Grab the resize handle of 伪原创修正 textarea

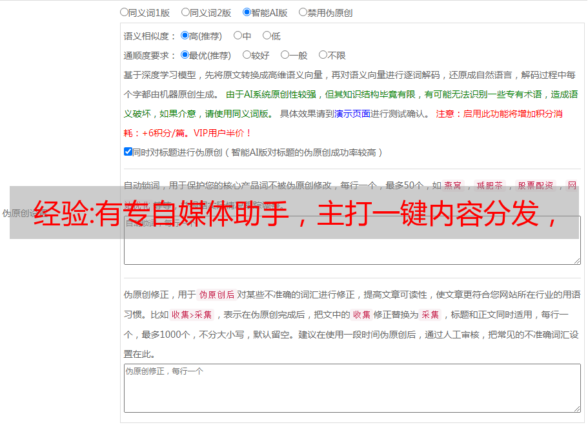[577, 409]
